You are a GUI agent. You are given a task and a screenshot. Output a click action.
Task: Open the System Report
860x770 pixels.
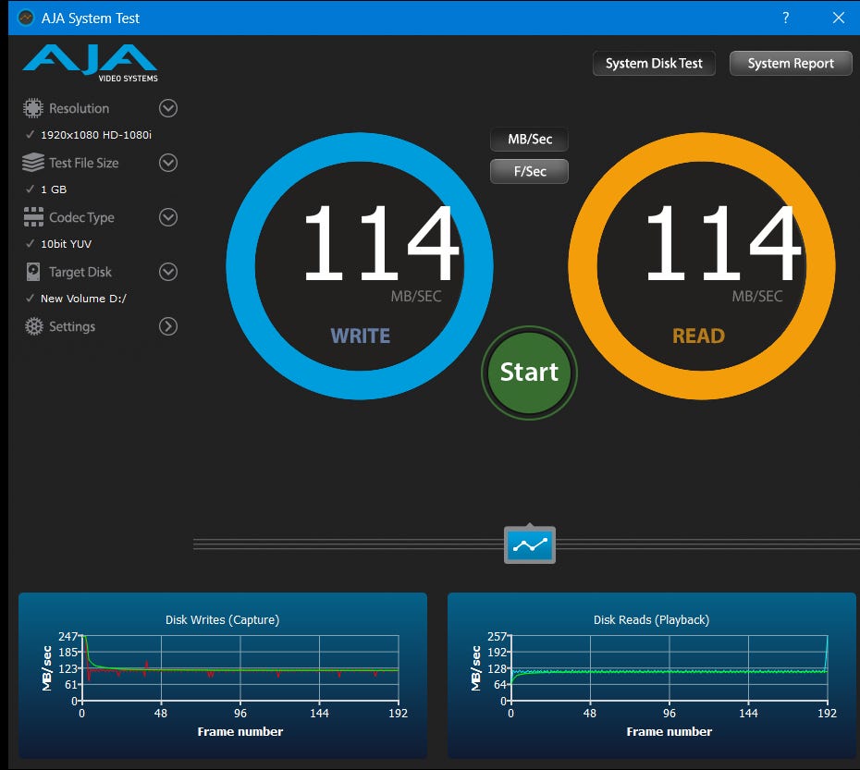click(x=791, y=64)
